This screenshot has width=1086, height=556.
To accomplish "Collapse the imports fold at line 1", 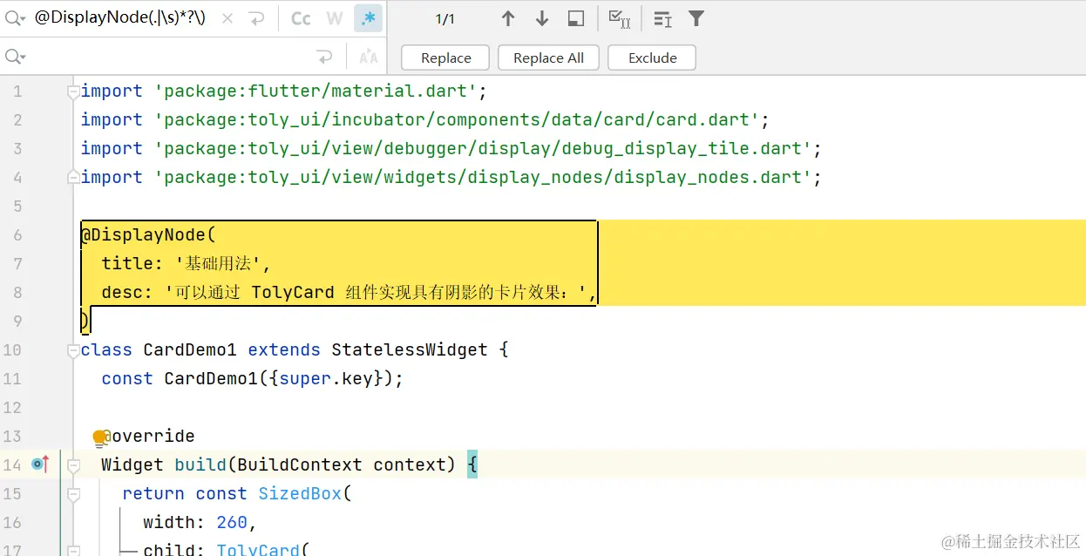I will (x=74, y=92).
